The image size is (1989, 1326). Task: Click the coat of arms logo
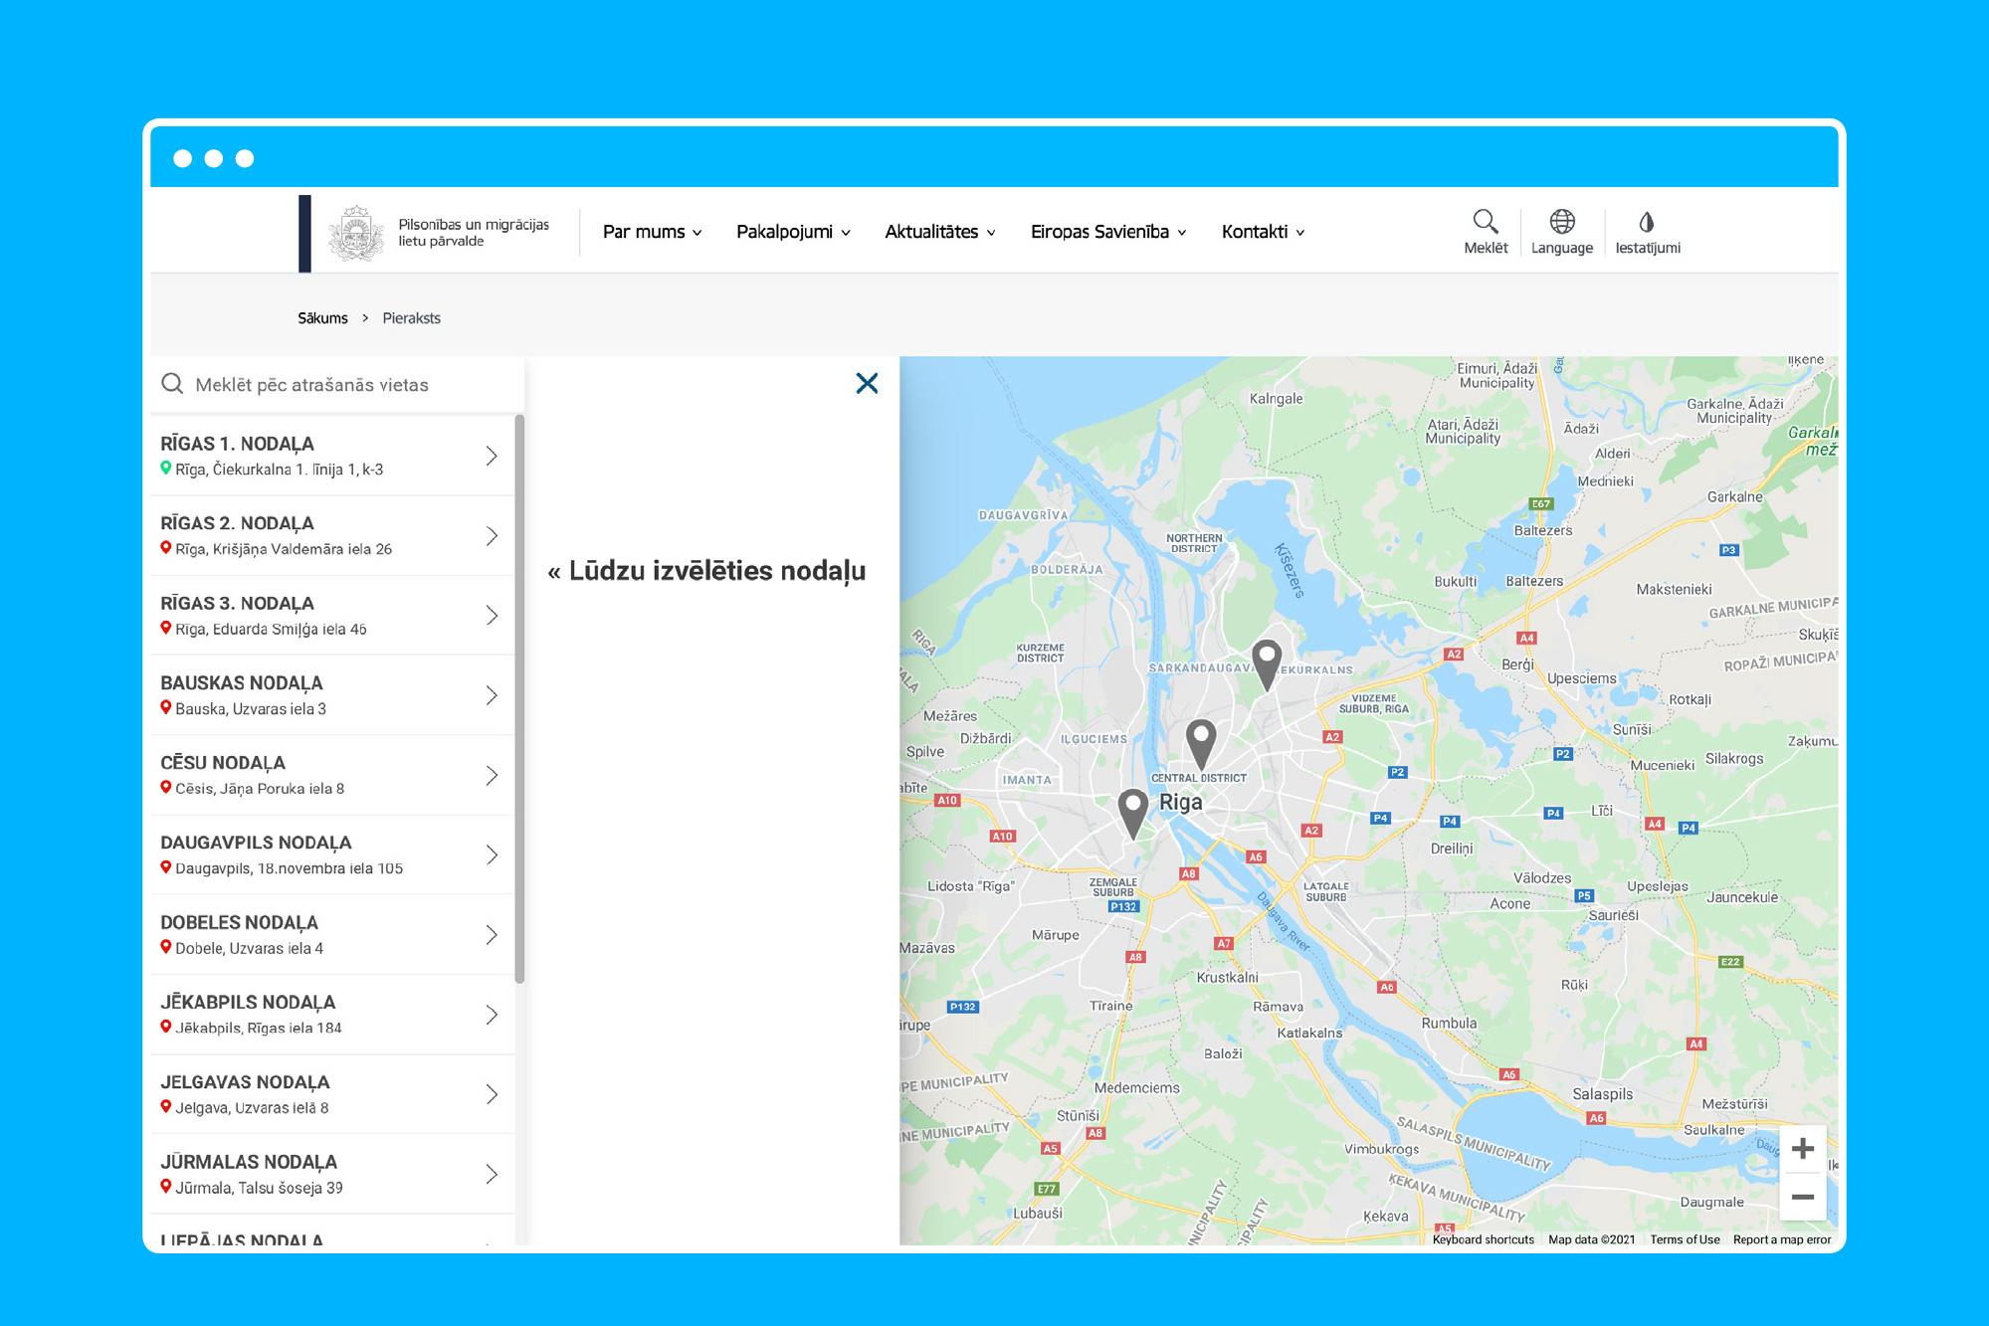click(355, 233)
